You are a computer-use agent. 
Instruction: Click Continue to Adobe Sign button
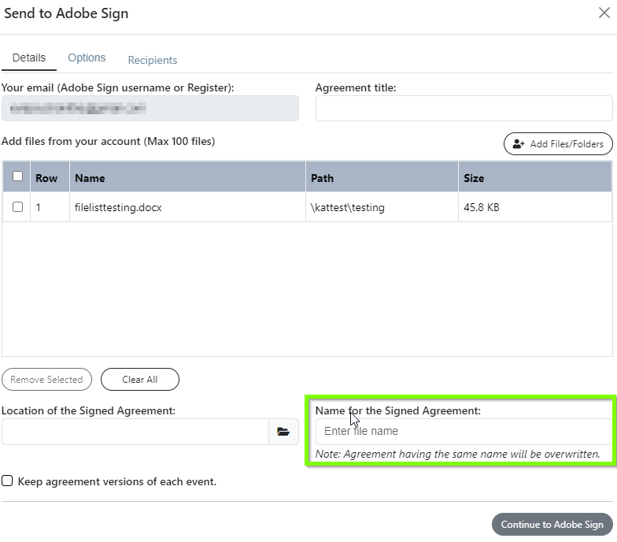[x=552, y=525]
